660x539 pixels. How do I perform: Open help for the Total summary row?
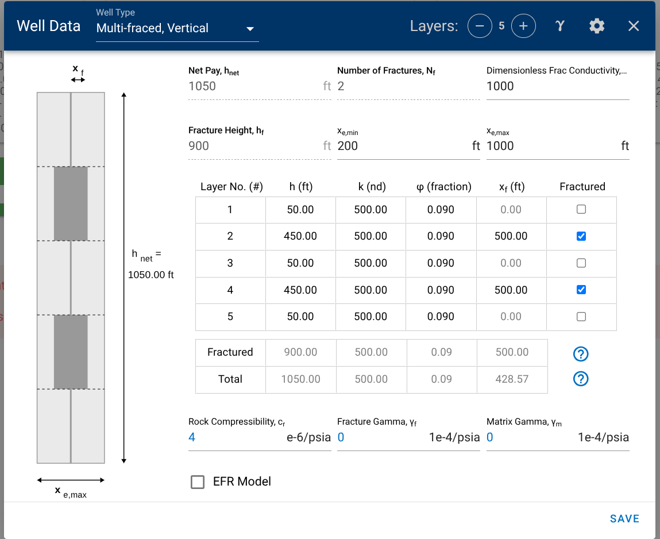(x=581, y=379)
